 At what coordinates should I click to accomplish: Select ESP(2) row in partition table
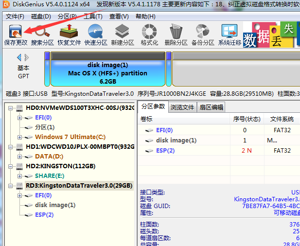click(x=219, y=151)
